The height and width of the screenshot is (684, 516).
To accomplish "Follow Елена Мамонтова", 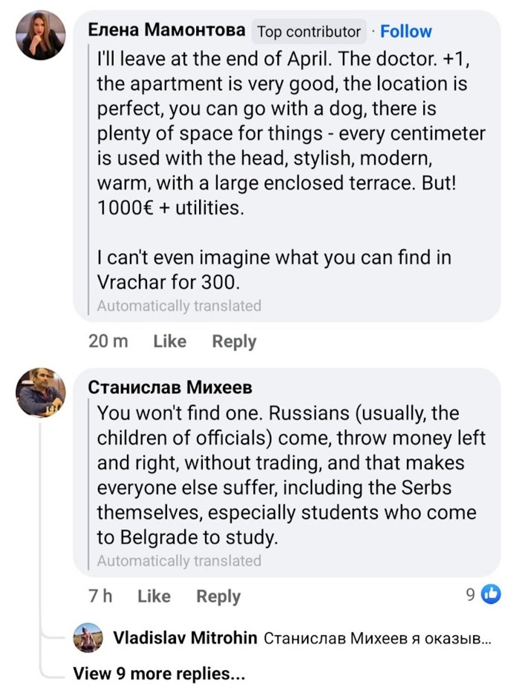I will point(406,32).
